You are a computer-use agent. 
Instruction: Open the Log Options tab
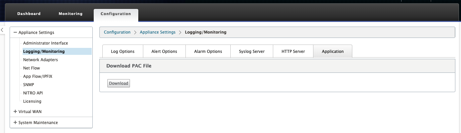tap(123, 52)
